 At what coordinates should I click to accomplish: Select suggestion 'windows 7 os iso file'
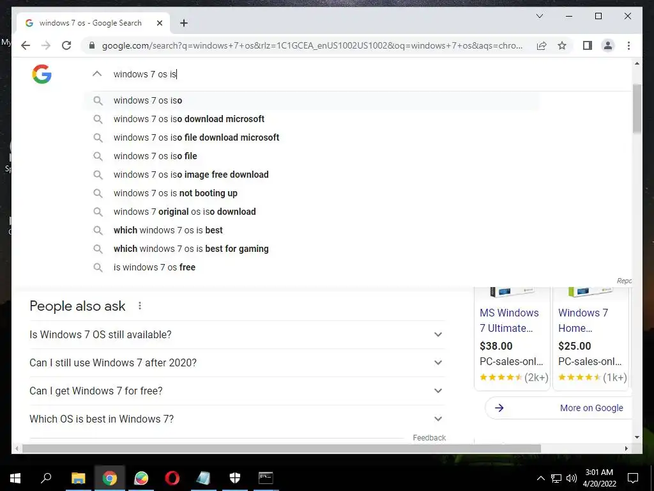312,156
